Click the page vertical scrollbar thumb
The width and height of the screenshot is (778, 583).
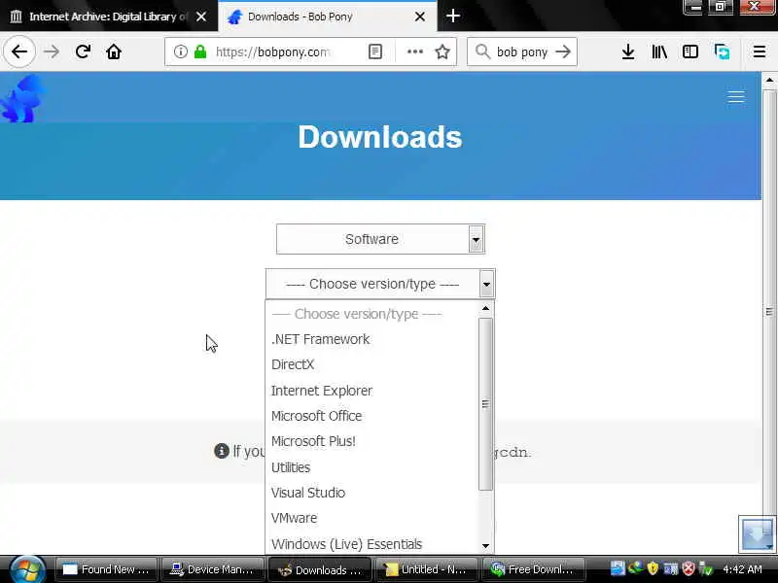click(x=769, y=312)
